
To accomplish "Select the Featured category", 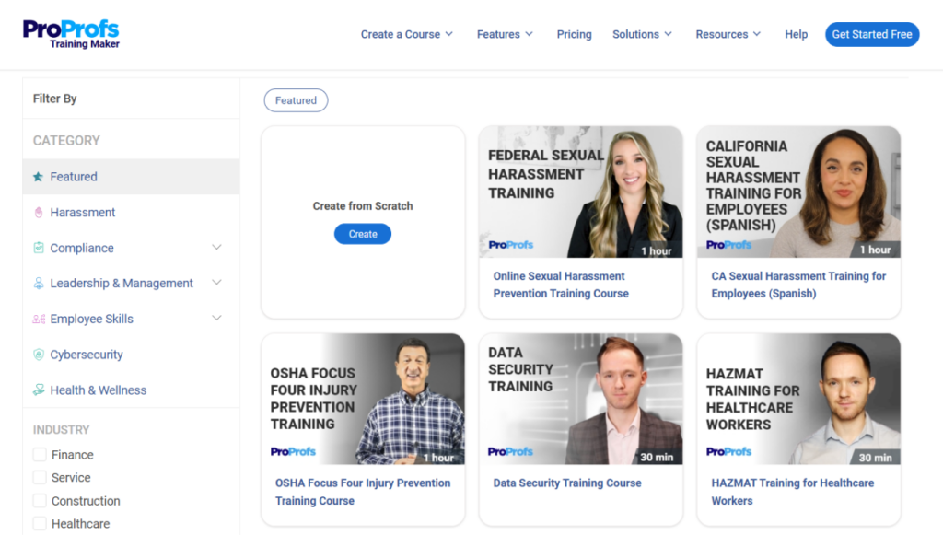I will (x=131, y=177).
